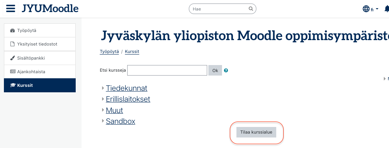Open the globe language selector
Screen dimensions: 389x148
[366, 9]
